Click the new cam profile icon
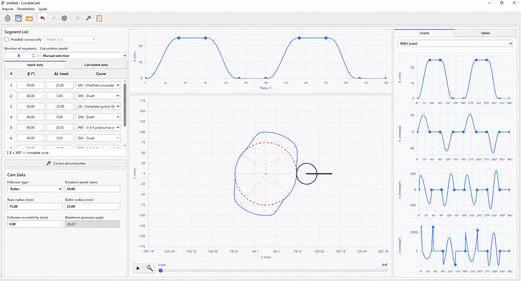The height and width of the screenshot is (281, 521). click(8, 18)
